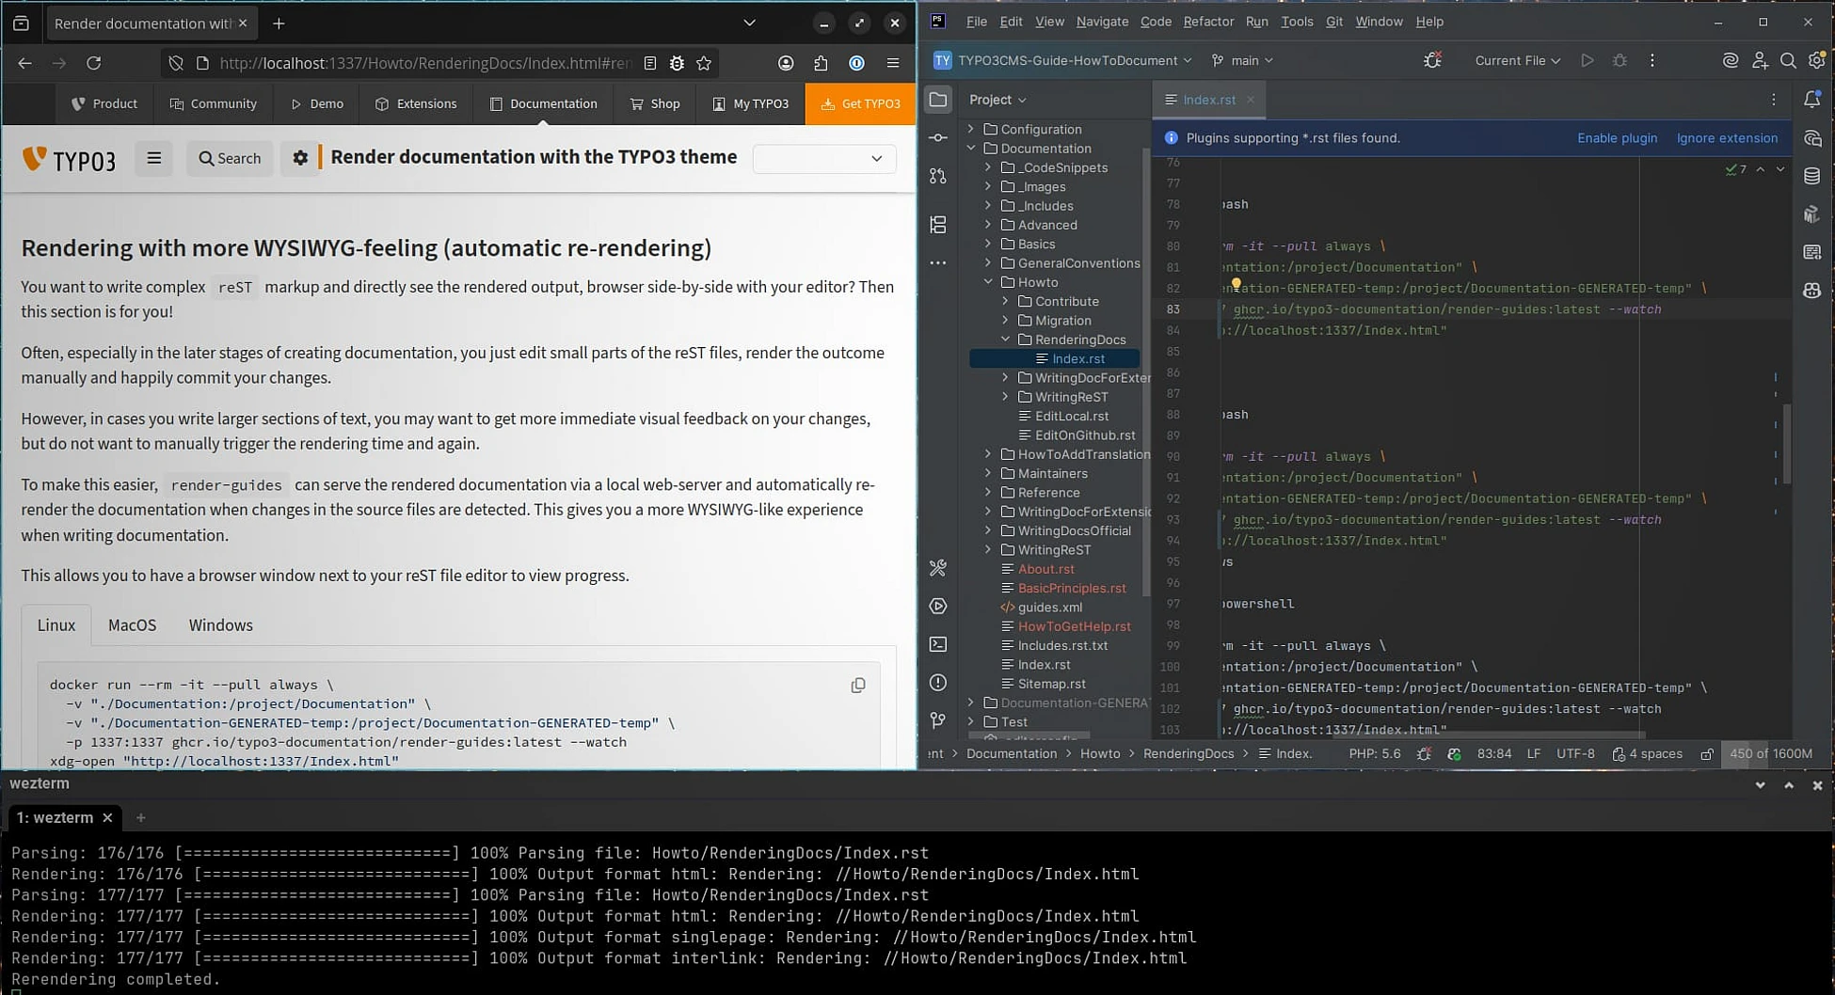Open the Refactor menu
The width and height of the screenshot is (1835, 995).
pos(1207,22)
